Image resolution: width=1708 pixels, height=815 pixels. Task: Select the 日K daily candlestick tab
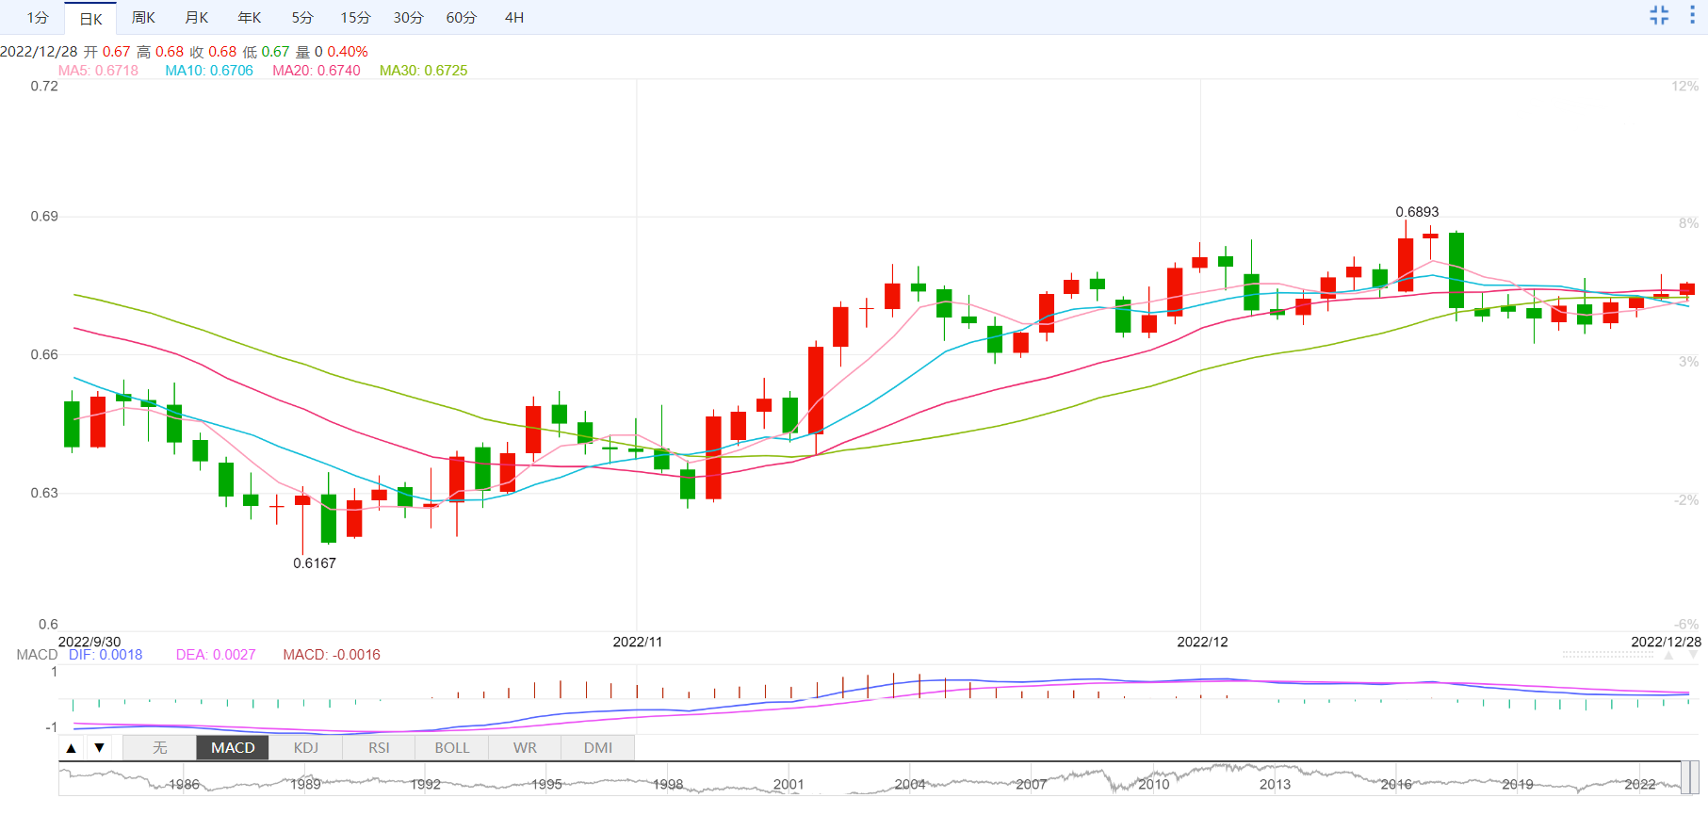pyautogui.click(x=90, y=18)
